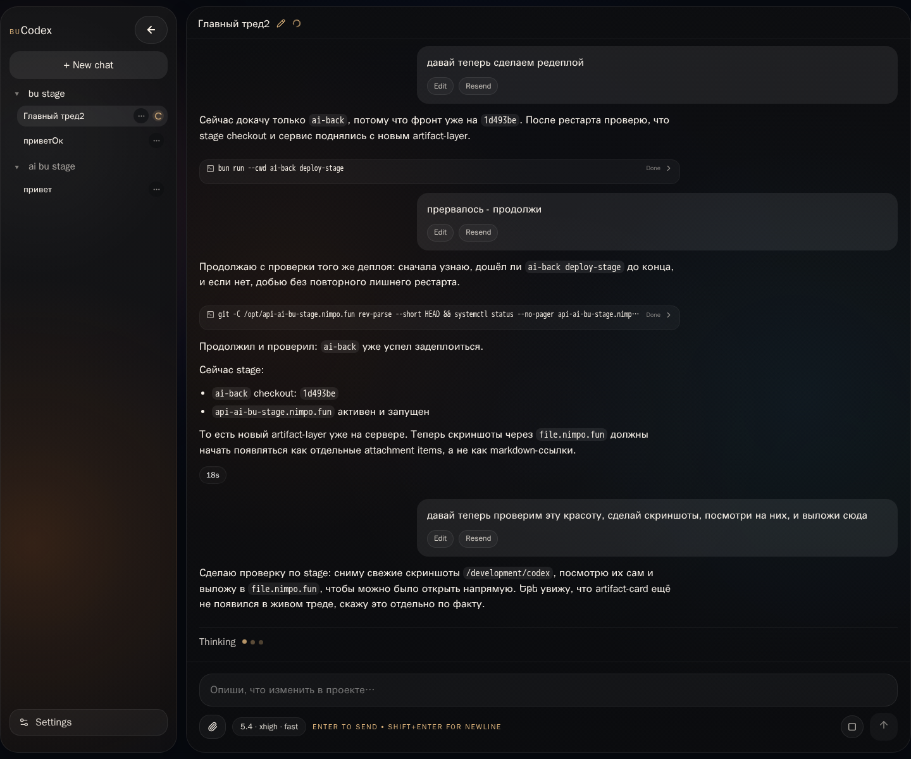The image size is (911, 759).
Task: Click the refresh icon beside thread title
Action: [x=297, y=24]
